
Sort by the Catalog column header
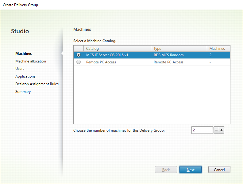[x=117, y=49]
